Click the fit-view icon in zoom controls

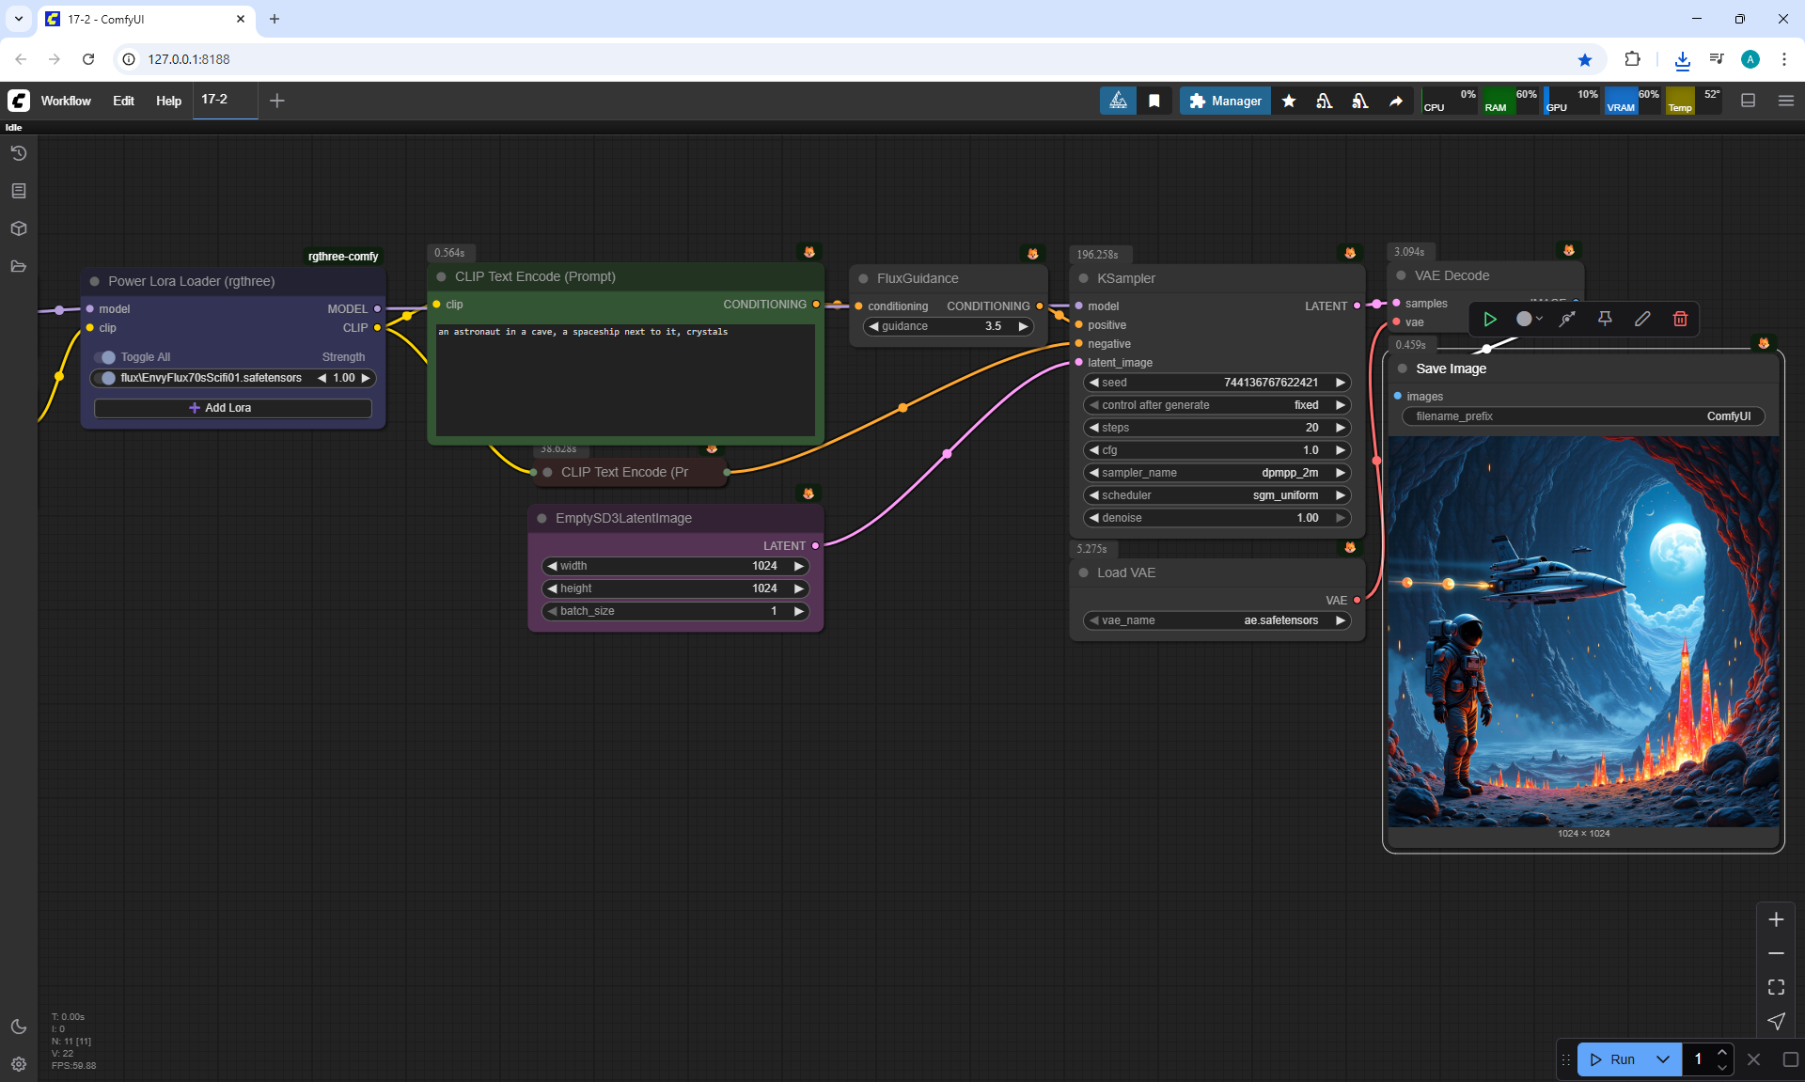(x=1776, y=987)
